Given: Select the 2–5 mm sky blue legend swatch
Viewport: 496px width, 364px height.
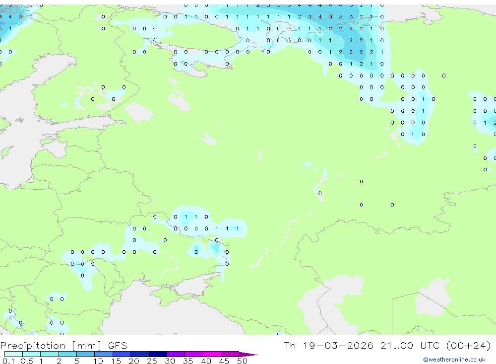Looking at the screenshot, I should [x=67, y=354].
